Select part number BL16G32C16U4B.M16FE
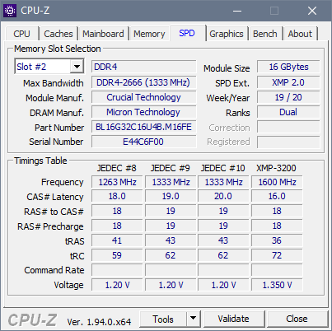 tap(144, 127)
